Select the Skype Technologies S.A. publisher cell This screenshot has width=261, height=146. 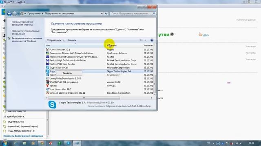tap(119, 71)
